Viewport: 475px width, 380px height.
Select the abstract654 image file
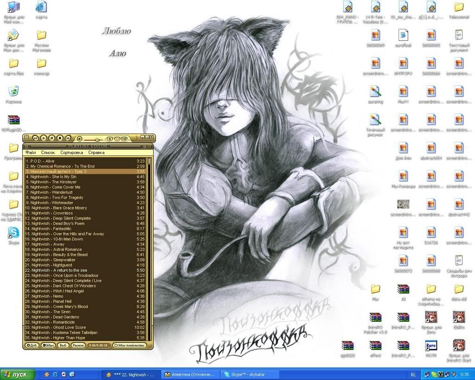click(431, 151)
